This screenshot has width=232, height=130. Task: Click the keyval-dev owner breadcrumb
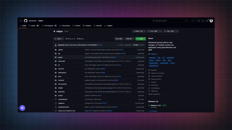[32, 21]
